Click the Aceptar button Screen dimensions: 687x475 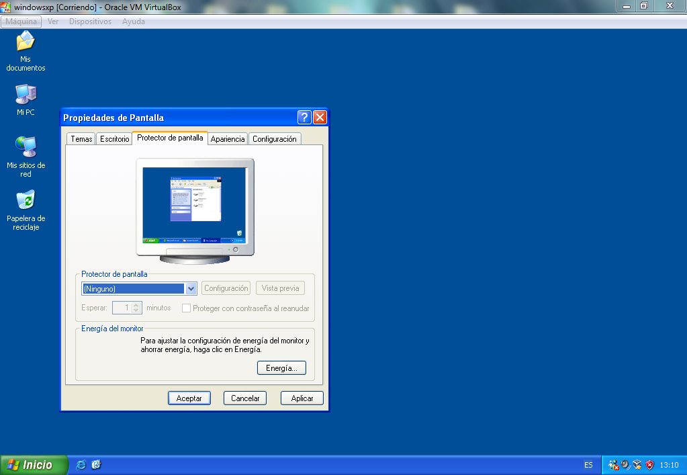[189, 398]
